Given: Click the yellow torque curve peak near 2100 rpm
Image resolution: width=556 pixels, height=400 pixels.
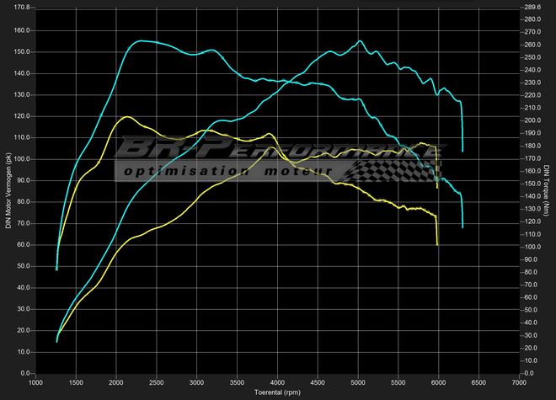Looking at the screenshot, I should click(126, 117).
